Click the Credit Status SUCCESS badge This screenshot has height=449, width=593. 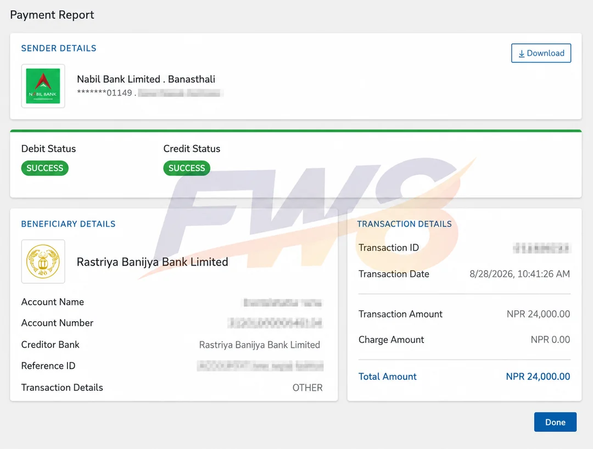point(187,168)
